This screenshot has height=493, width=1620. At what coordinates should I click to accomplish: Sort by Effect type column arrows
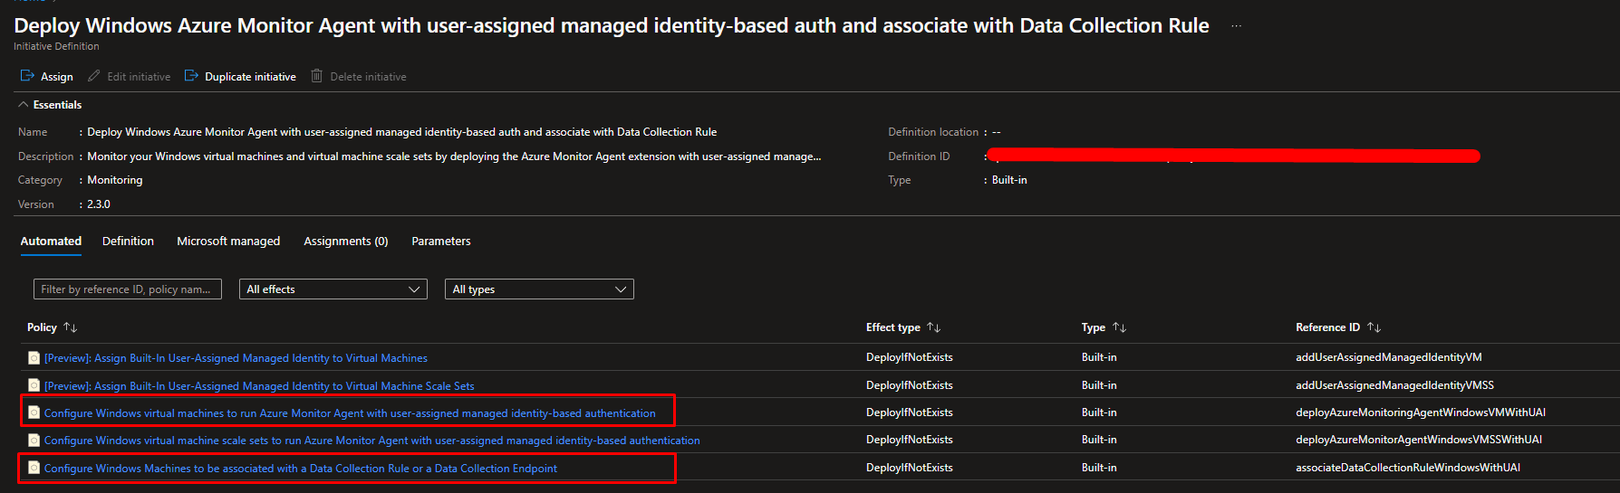coord(934,327)
